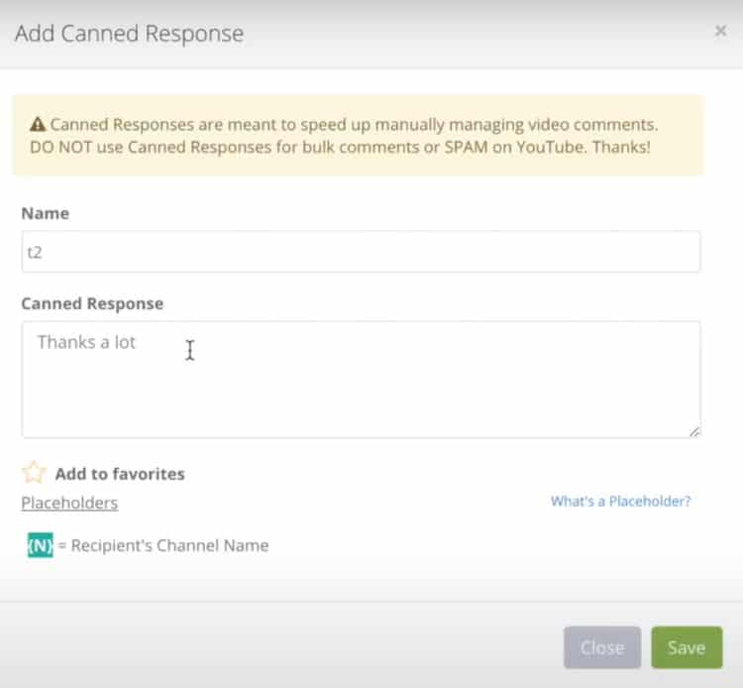The width and height of the screenshot is (743, 688).
Task: Click the Recipient's Channel Name text
Action: point(169,545)
